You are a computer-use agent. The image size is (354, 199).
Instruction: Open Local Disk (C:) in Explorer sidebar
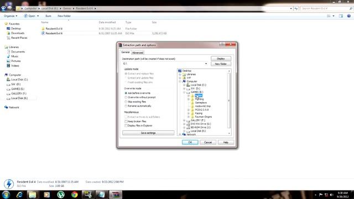(x=19, y=80)
